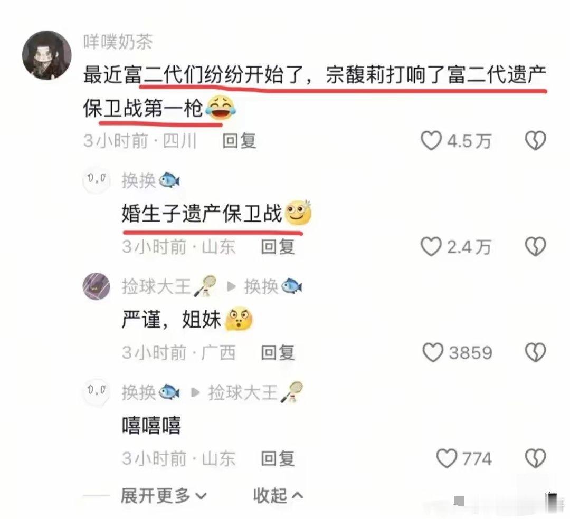Reply to the 婚生子遗产保卫战 comment
Image resolution: width=570 pixels, height=519 pixels.
click(x=278, y=247)
